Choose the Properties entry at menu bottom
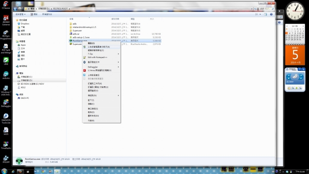This screenshot has height=174, width=309. 101,121
